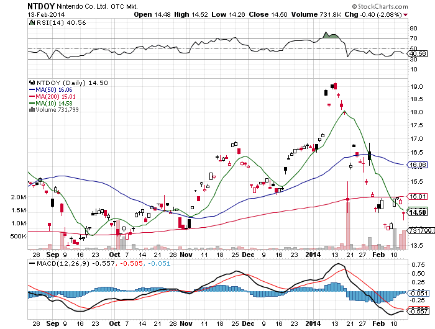The height and width of the screenshot is (329, 435).
Task: Click the MA(50) 16.06 legend text
Action: pyautogui.click(x=54, y=90)
